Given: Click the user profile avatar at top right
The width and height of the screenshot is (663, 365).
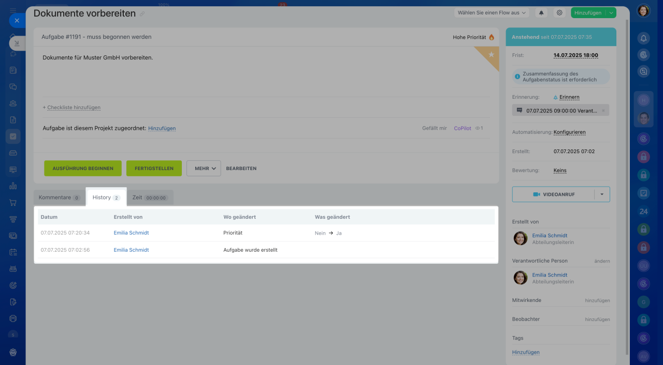Looking at the screenshot, I should click(x=643, y=11).
